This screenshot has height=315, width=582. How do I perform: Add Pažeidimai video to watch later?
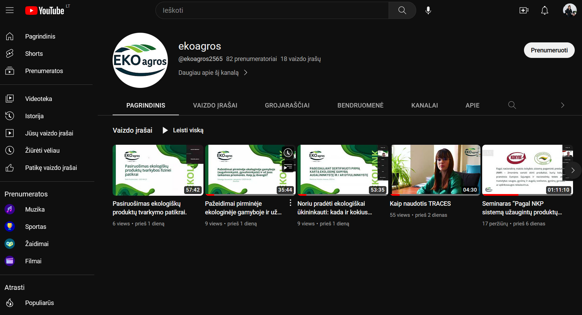point(288,153)
